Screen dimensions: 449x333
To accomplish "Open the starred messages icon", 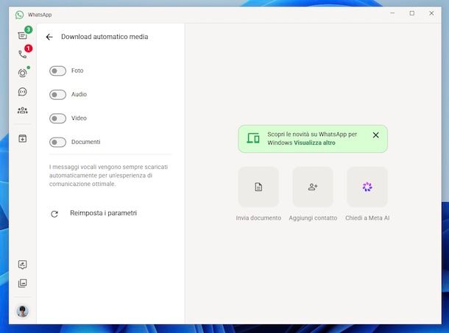I will pos(23,265).
